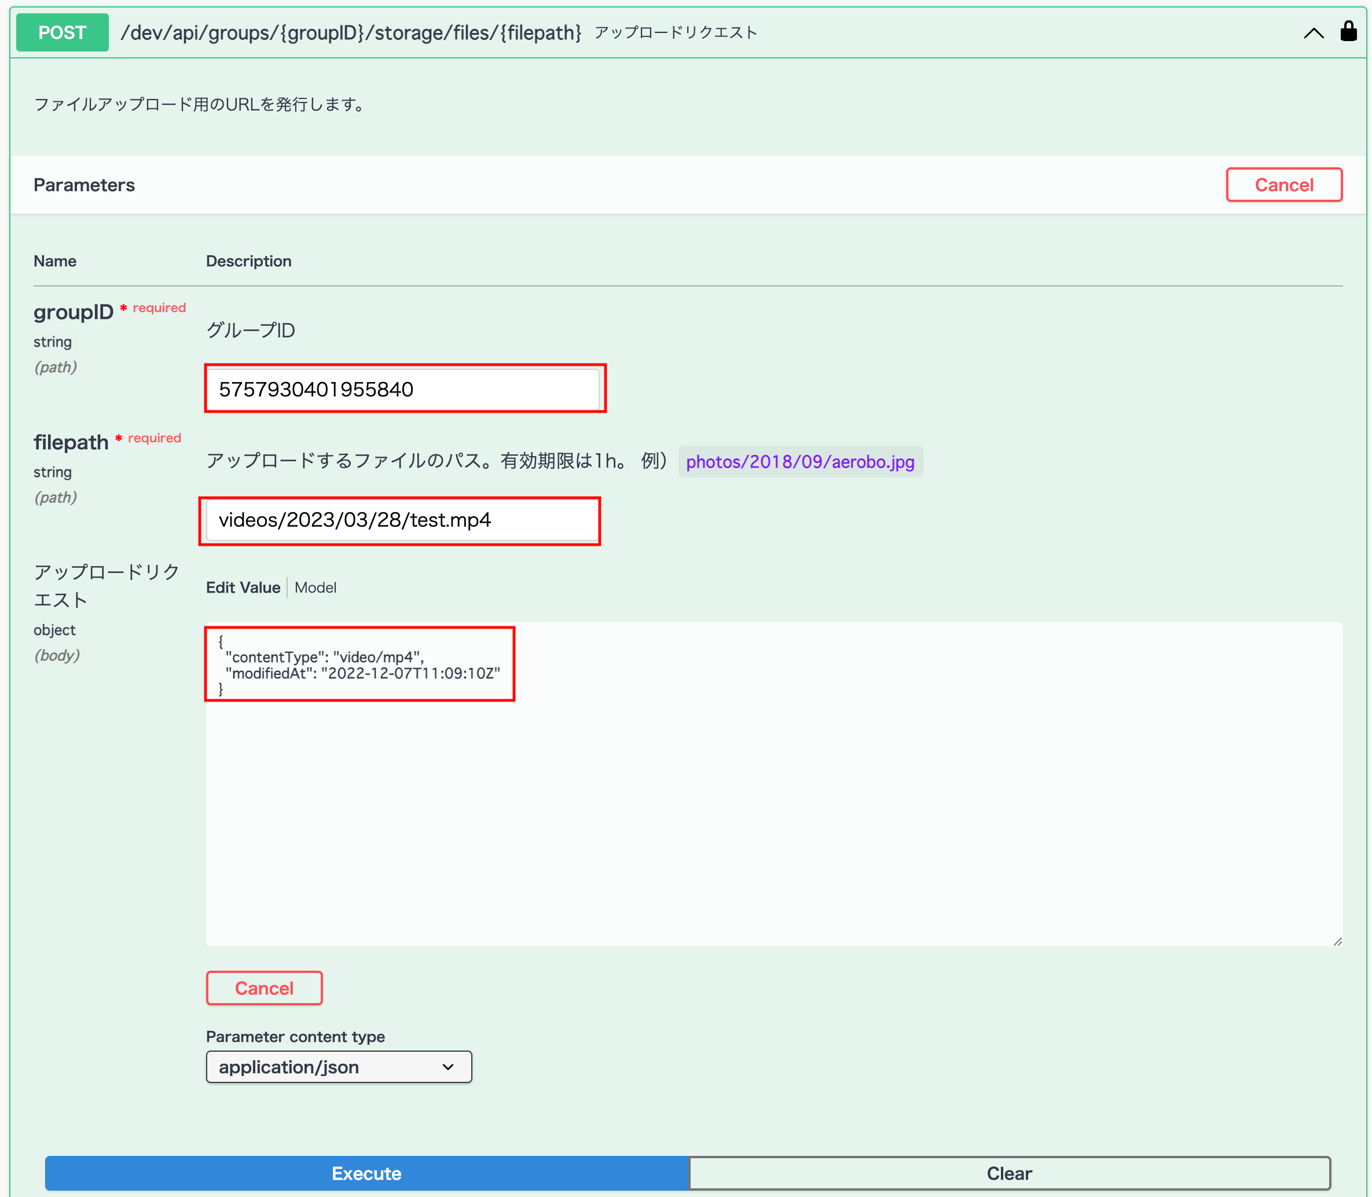The image size is (1372, 1197).
Task: Click the Cancel button below the body editor
Action: pos(264,988)
